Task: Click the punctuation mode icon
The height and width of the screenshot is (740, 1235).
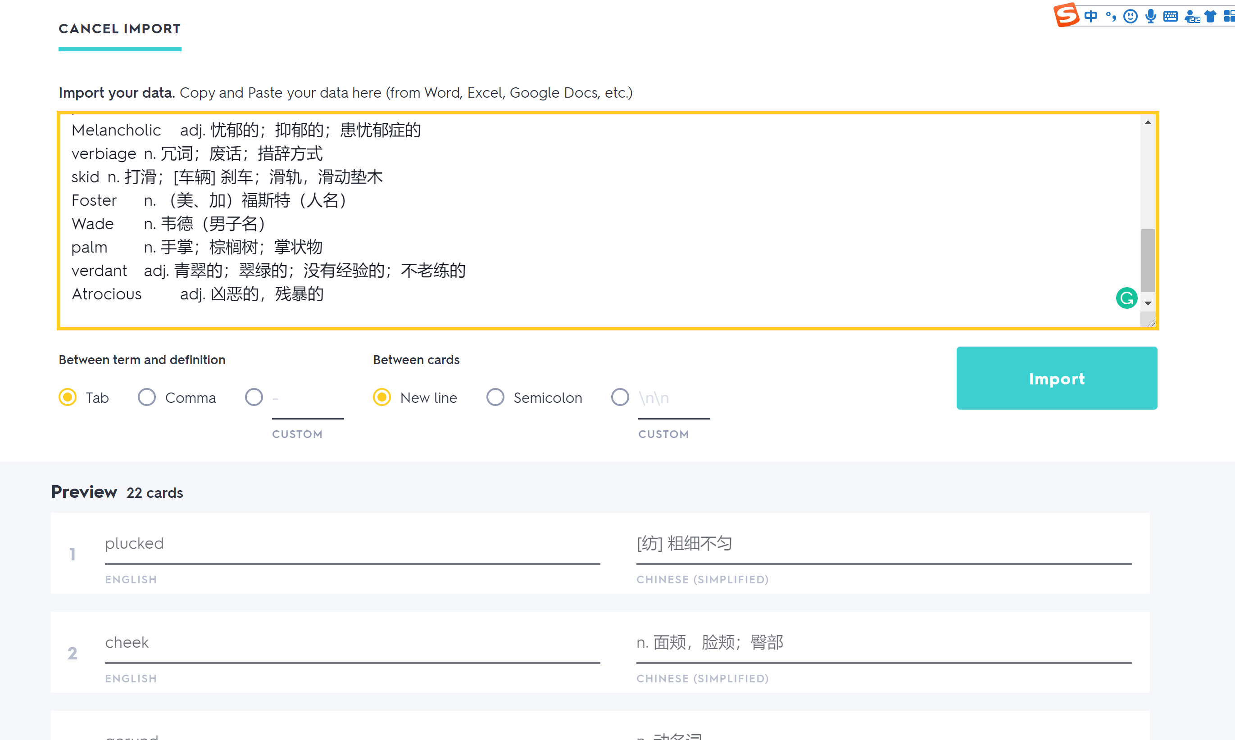Action: [x=1111, y=17]
